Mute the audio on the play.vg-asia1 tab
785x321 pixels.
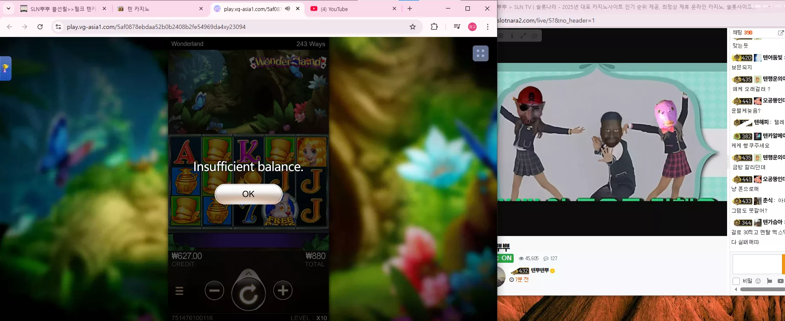tap(288, 9)
